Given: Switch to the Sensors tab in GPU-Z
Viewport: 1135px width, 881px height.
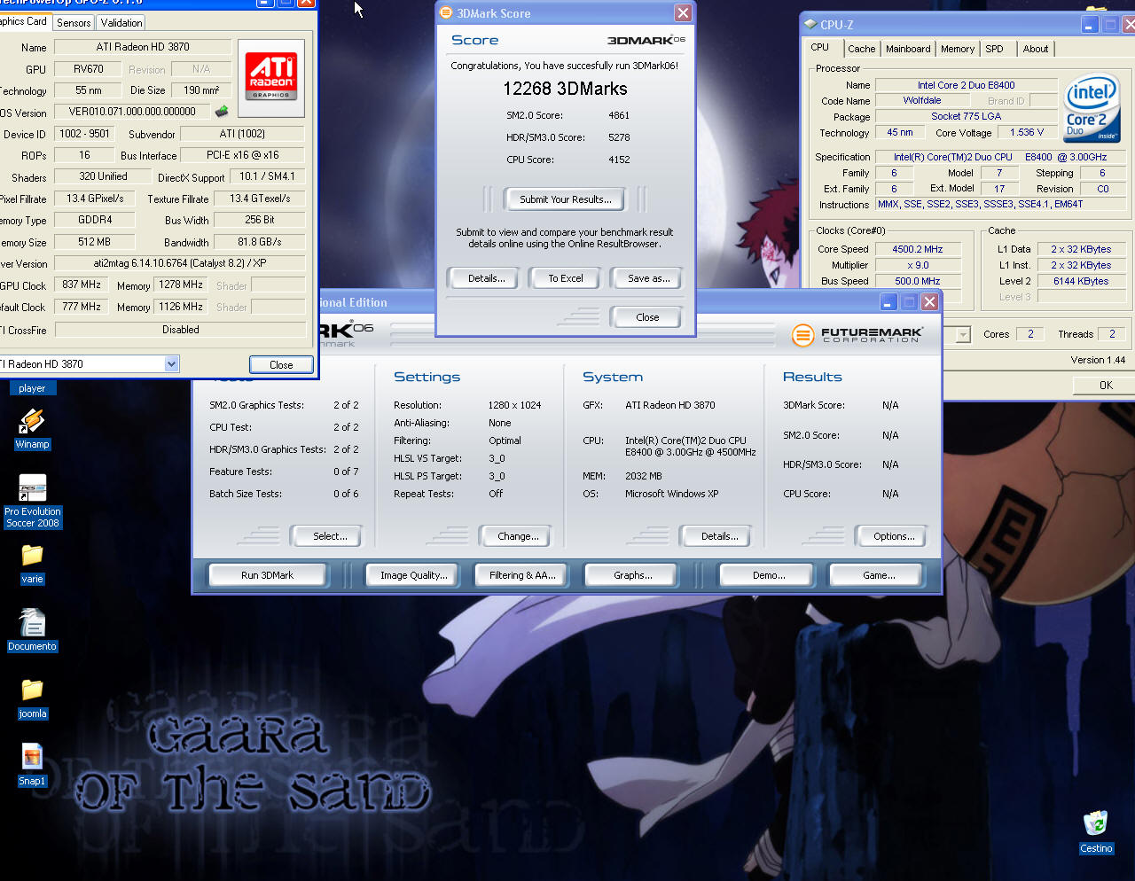Looking at the screenshot, I should click(74, 23).
